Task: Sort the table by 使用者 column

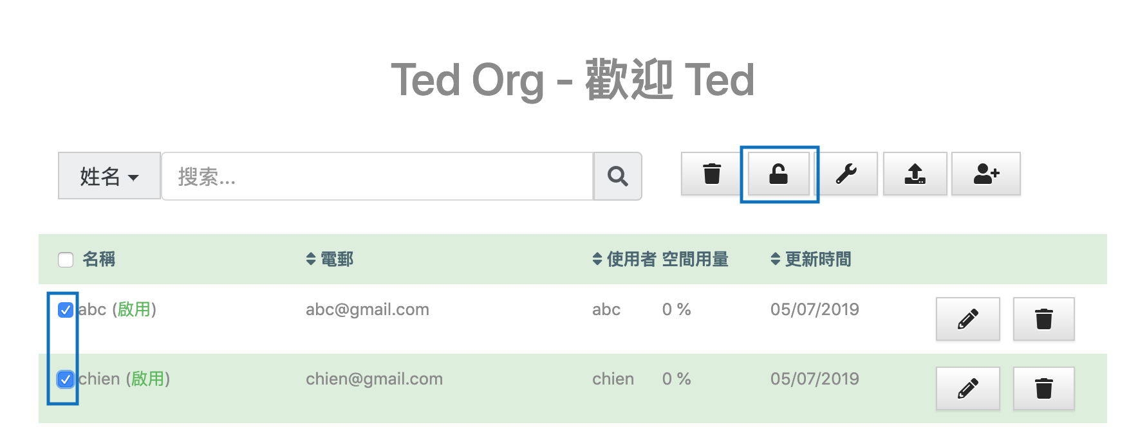Action: 623,259
